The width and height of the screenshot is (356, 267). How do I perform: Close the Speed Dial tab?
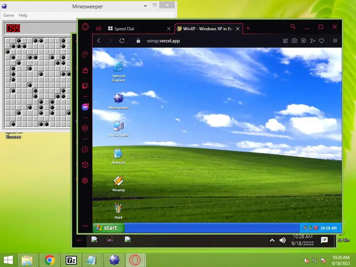coord(169,29)
